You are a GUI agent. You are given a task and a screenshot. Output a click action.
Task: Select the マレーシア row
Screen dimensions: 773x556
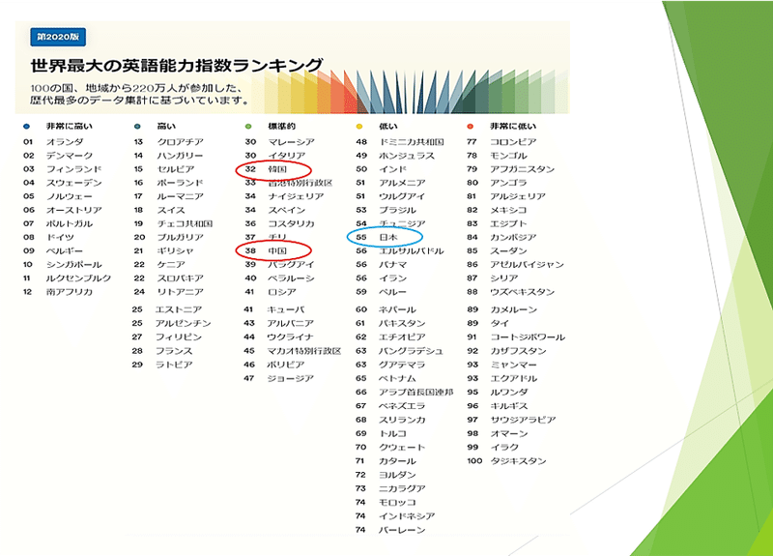tap(280, 142)
